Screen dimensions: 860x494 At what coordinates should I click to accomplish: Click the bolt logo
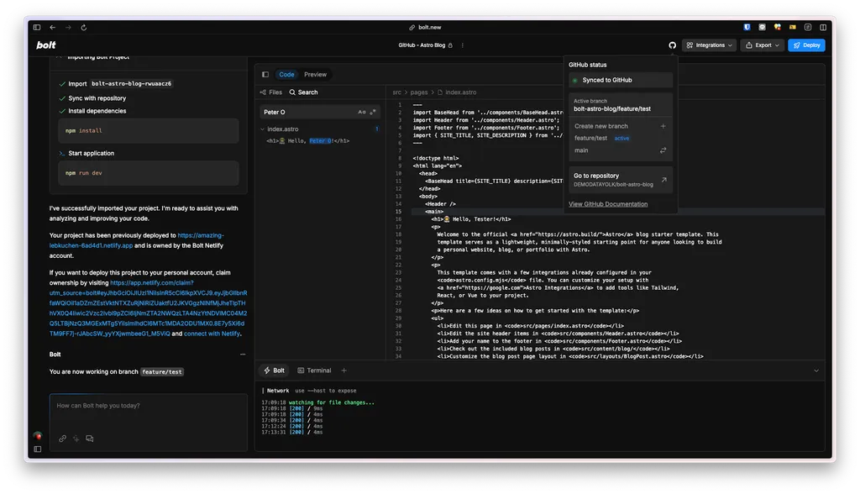(46, 45)
